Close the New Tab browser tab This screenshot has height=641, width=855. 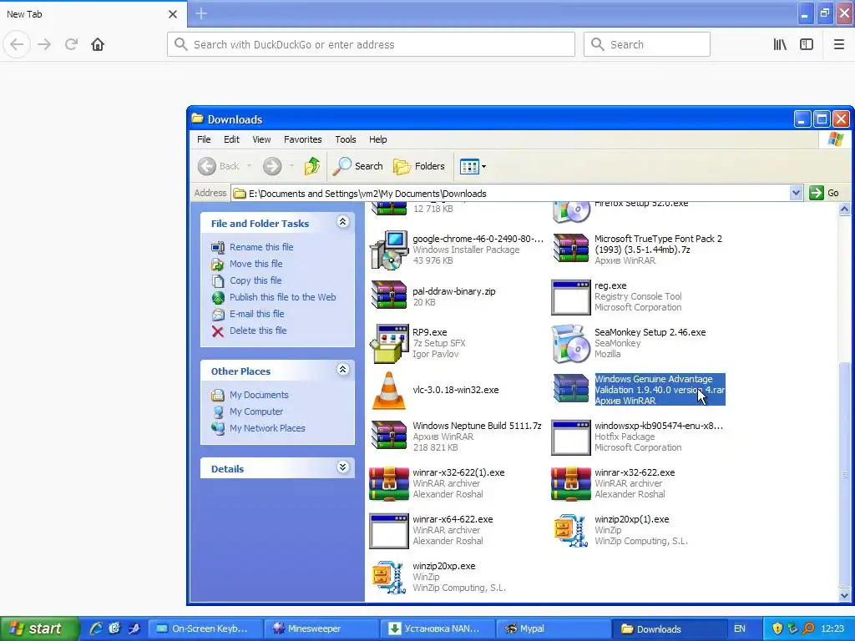click(x=173, y=14)
